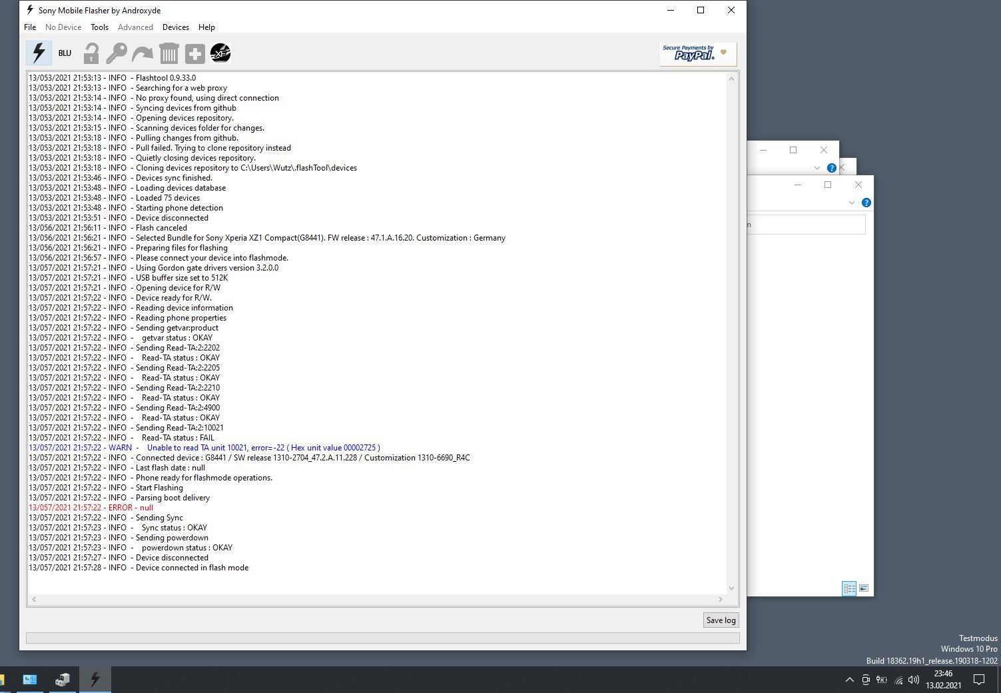
Task: Select the 'Pull failed. Trying to clone repository' line
Action: [160, 148]
